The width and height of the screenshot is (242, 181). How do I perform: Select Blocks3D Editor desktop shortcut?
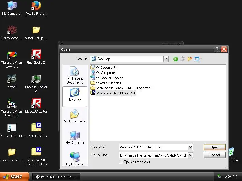36,106
